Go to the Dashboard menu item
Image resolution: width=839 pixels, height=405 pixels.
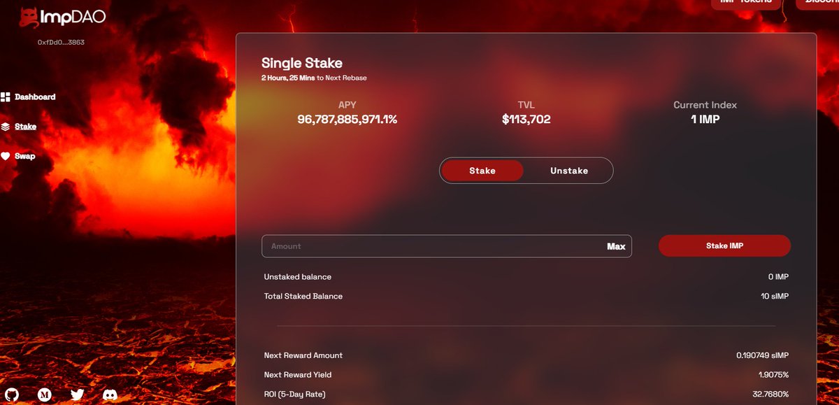pos(35,97)
